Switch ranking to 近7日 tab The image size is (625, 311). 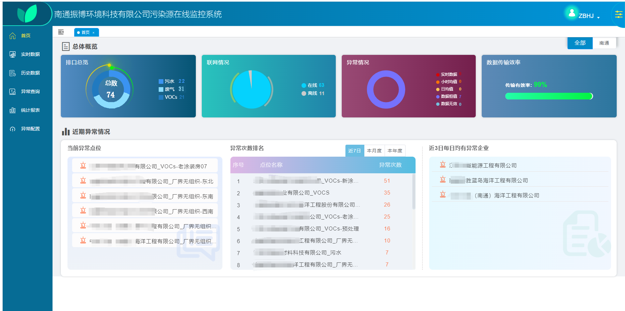coord(354,151)
